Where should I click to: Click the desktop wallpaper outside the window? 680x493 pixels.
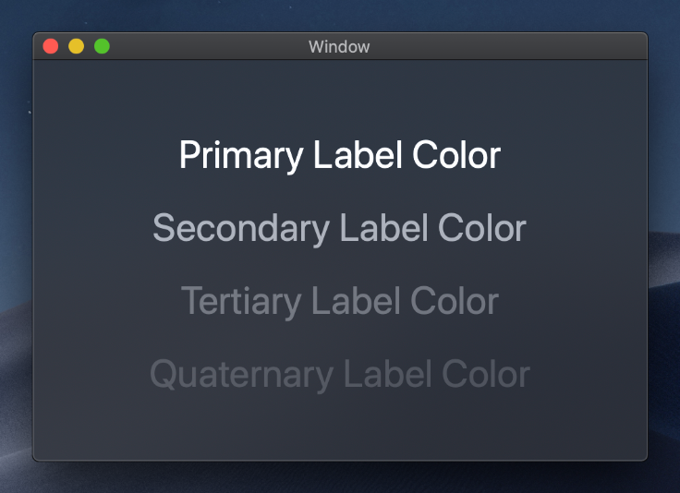(x=340, y=15)
